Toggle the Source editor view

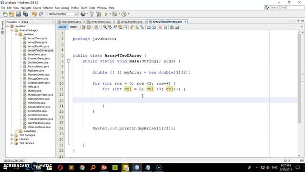coord(62,27)
